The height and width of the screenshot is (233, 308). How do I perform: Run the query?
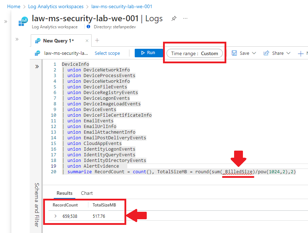149,53
